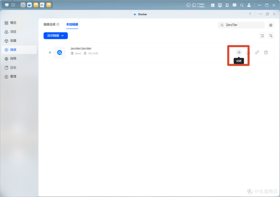Open the filter funnel icon above the image list
Image resolution: width=280 pixels, height=197 pixels.
point(271,36)
